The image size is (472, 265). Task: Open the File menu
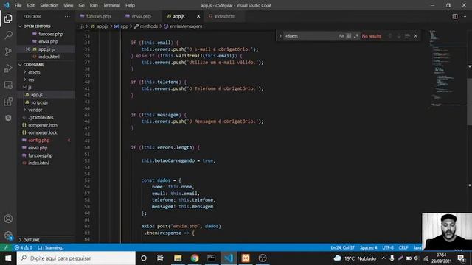18,5
